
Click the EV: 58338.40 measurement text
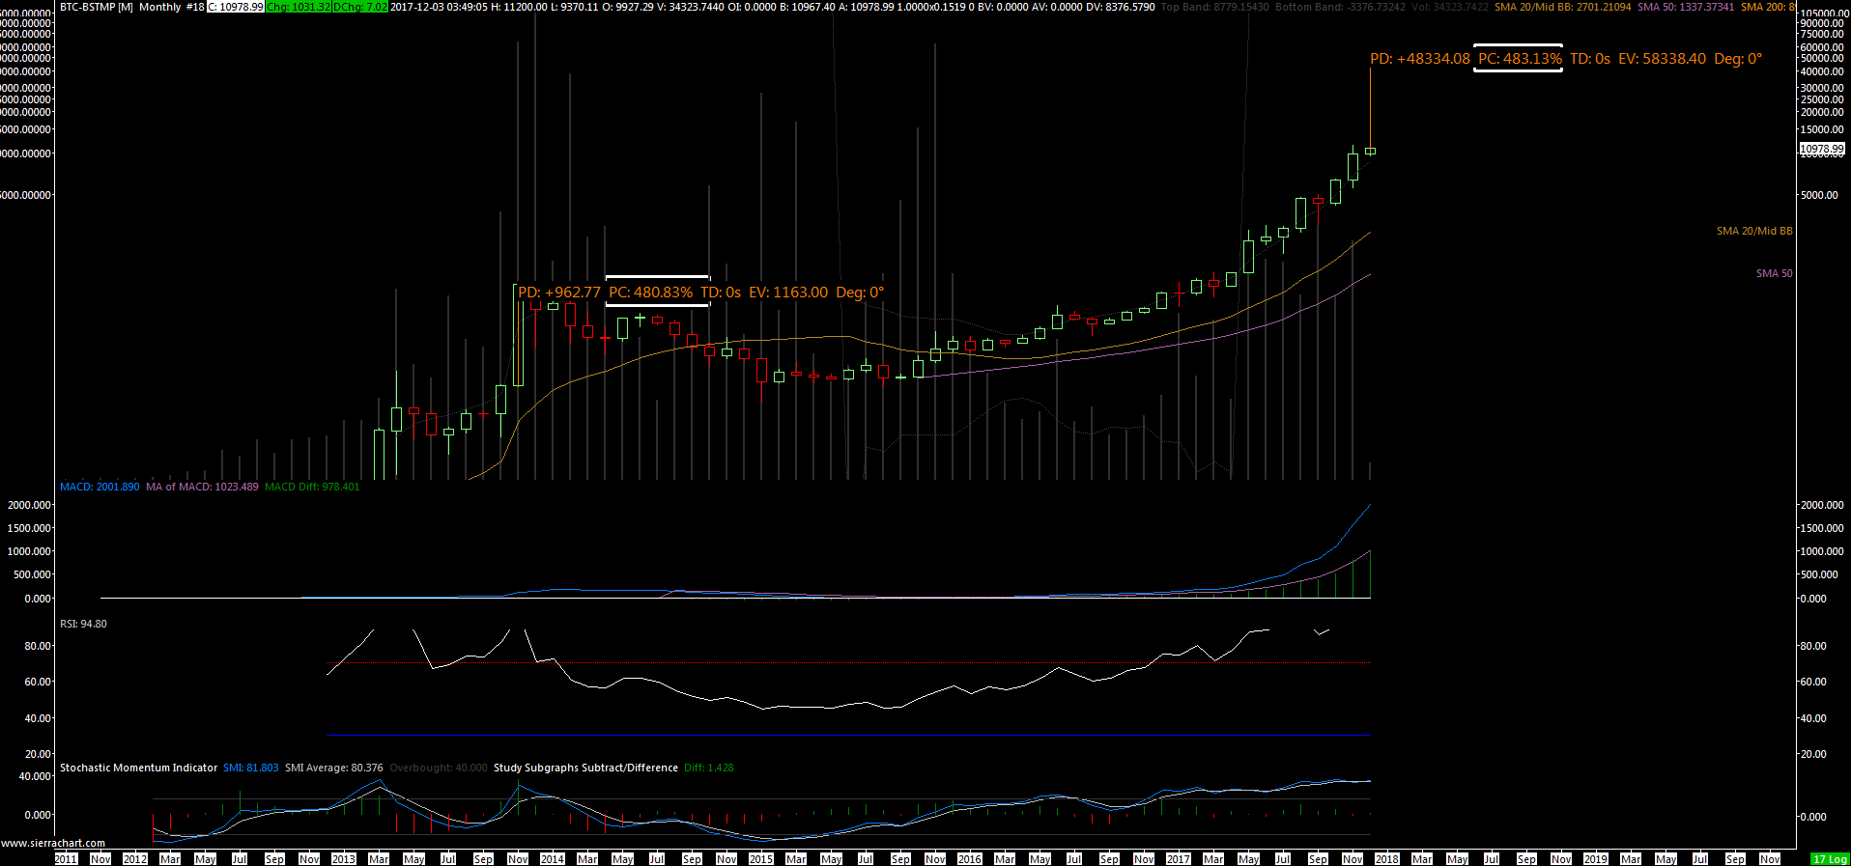pos(1662,59)
